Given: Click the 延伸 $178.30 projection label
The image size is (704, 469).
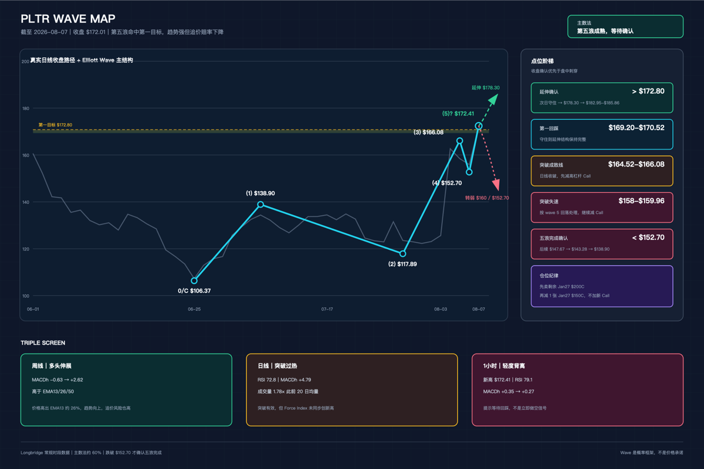Looking at the screenshot, I should 486,88.
